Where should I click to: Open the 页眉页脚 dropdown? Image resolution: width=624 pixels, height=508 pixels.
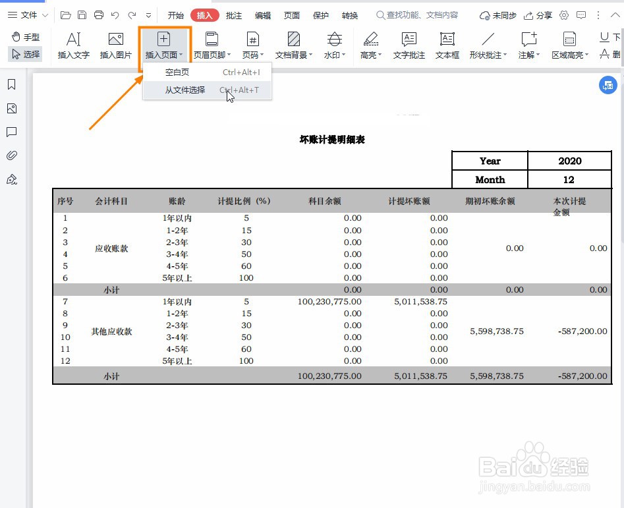(x=212, y=45)
